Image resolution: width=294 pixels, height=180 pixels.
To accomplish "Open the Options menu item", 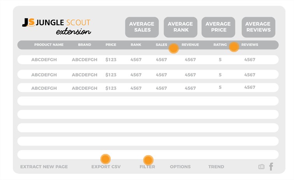I will point(180,167).
